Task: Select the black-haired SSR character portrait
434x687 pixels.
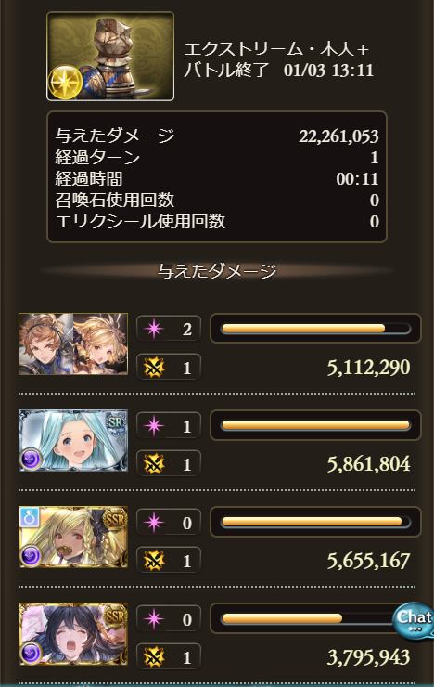Action: [x=73, y=633]
